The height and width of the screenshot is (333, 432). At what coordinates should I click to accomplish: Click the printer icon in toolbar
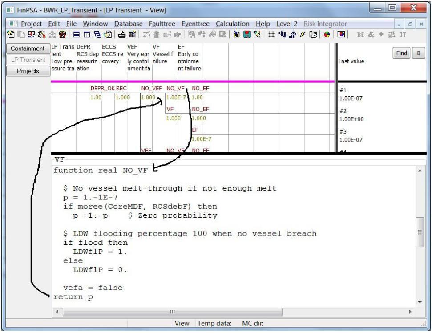click(x=122, y=34)
